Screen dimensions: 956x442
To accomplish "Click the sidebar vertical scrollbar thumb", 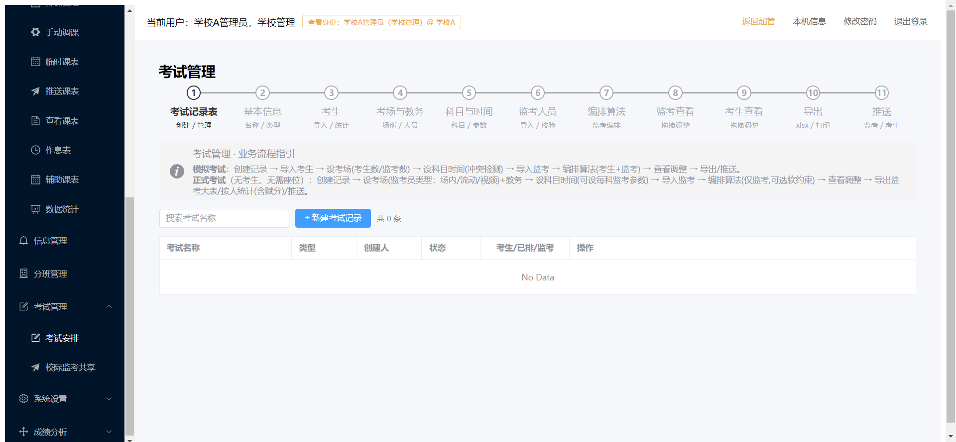I will point(129,316).
